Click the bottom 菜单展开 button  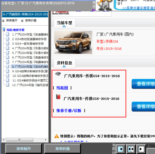[24, 149]
